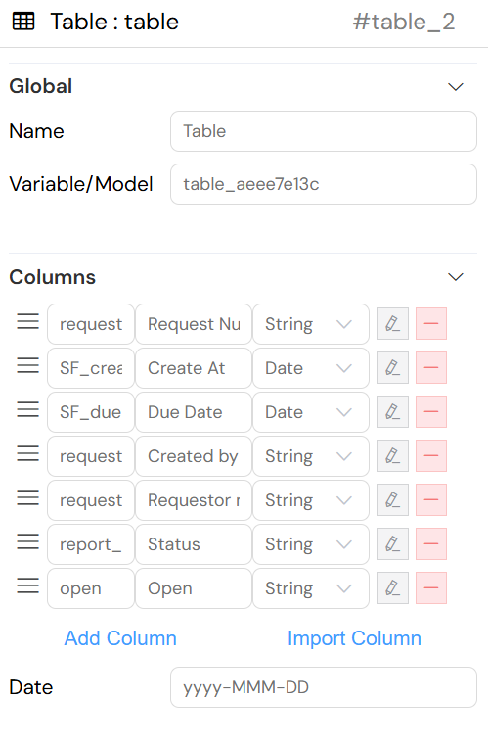Screen dimensions: 488x749
Task: Click drag handle on Request Number row
Action: 28,321
